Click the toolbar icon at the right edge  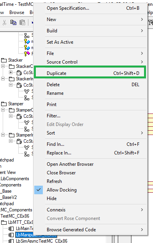click(x=151, y=23)
